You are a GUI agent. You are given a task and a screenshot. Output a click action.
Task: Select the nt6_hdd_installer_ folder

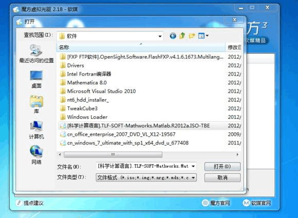pos(84,100)
